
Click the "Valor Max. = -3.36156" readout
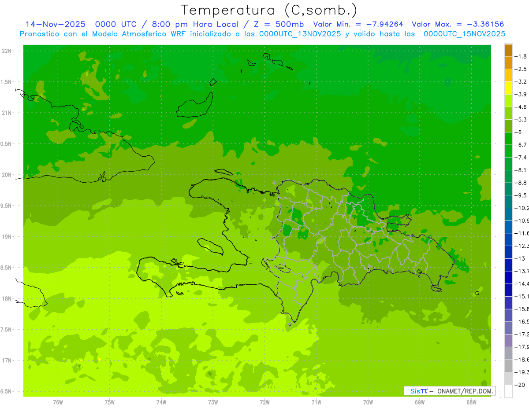[x=458, y=24]
